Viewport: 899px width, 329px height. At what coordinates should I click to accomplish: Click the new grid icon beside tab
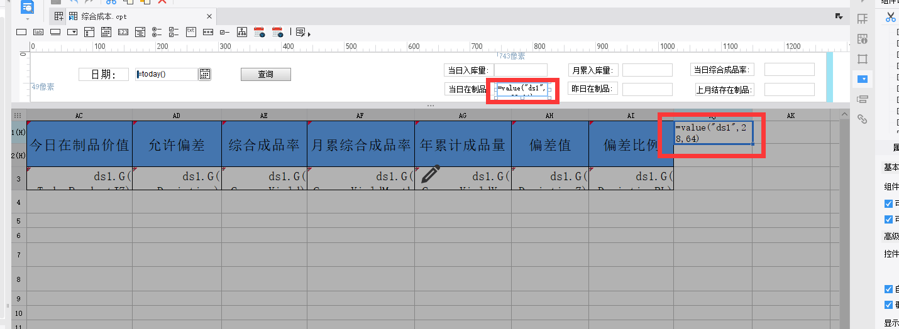pos(58,16)
